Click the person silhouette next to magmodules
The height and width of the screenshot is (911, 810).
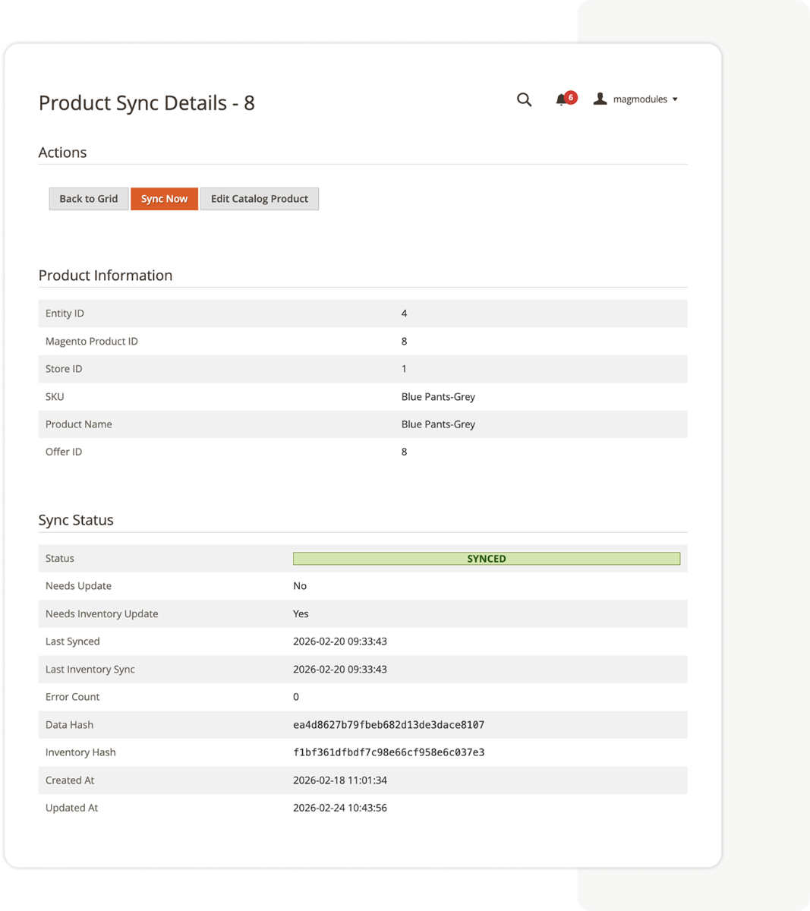(x=600, y=99)
